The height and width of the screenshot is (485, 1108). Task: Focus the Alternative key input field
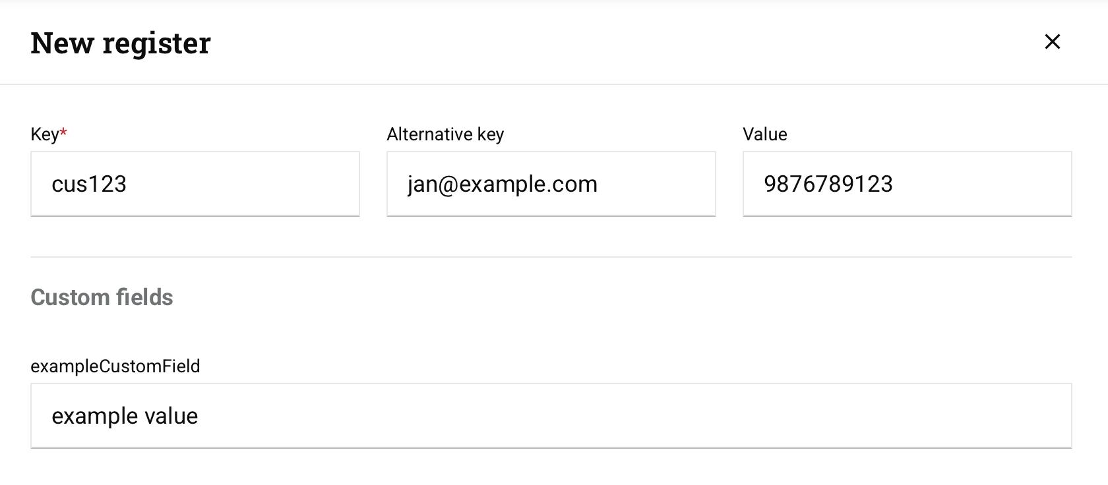pyautogui.click(x=551, y=184)
